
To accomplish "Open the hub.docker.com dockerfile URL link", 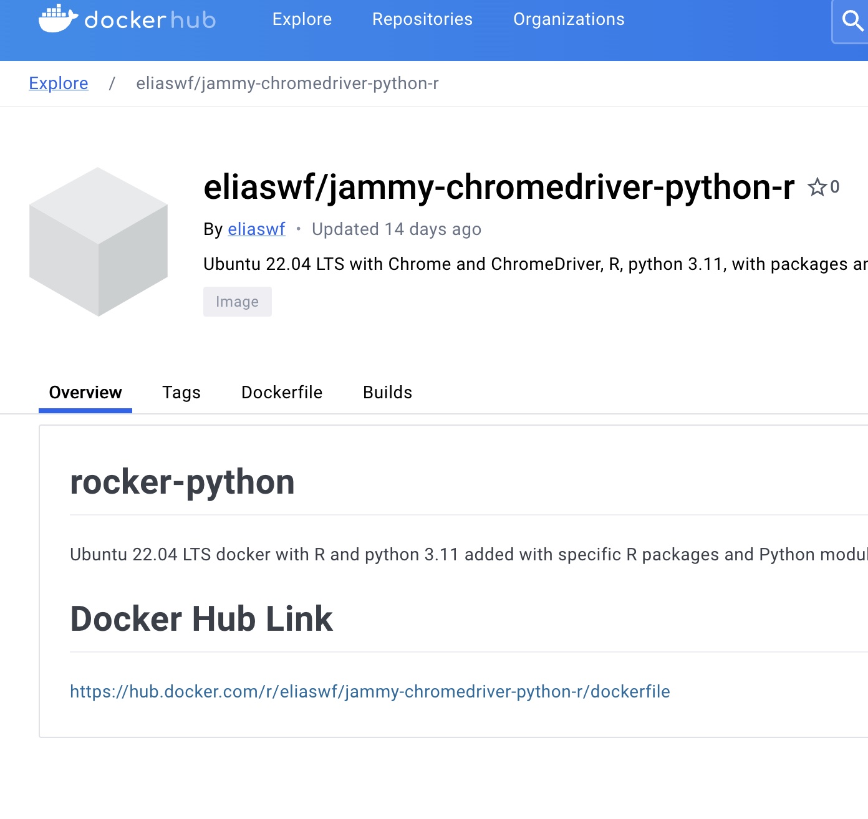I will [370, 692].
